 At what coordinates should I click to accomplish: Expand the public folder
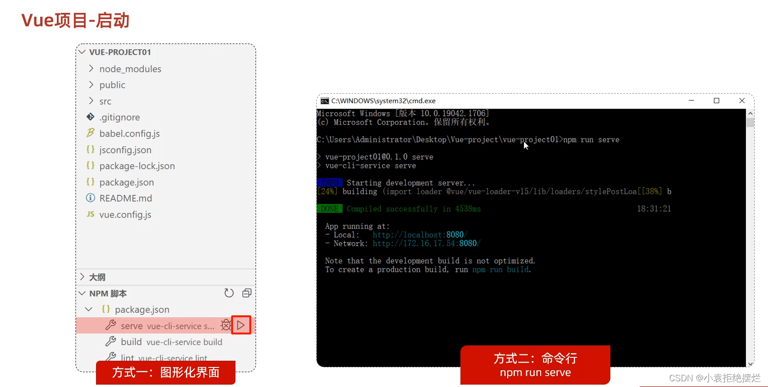point(91,85)
